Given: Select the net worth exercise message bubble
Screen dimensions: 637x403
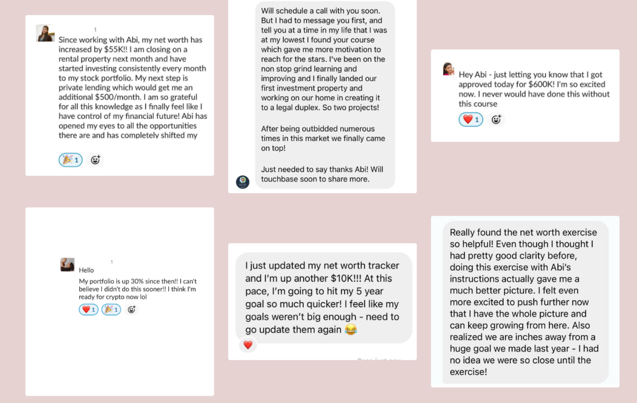Looking at the screenshot, I should coord(526,302).
